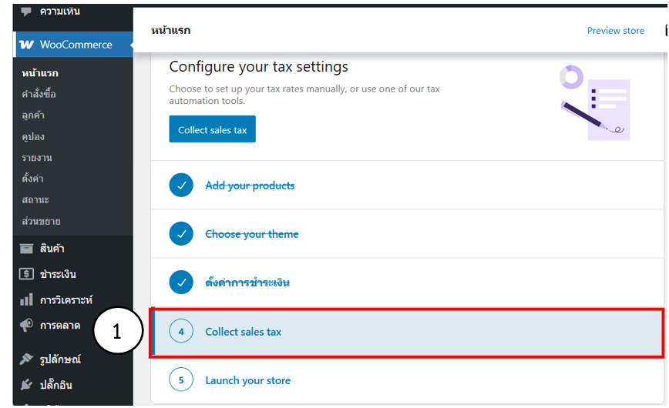
Task: Click the checkmark beside Choose your theme
Action: tap(181, 234)
